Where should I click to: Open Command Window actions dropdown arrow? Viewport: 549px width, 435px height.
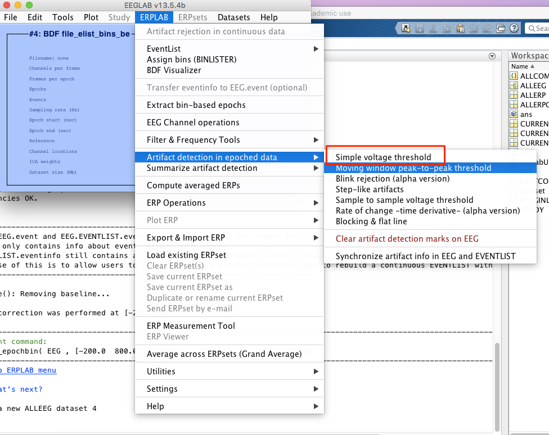click(x=492, y=56)
